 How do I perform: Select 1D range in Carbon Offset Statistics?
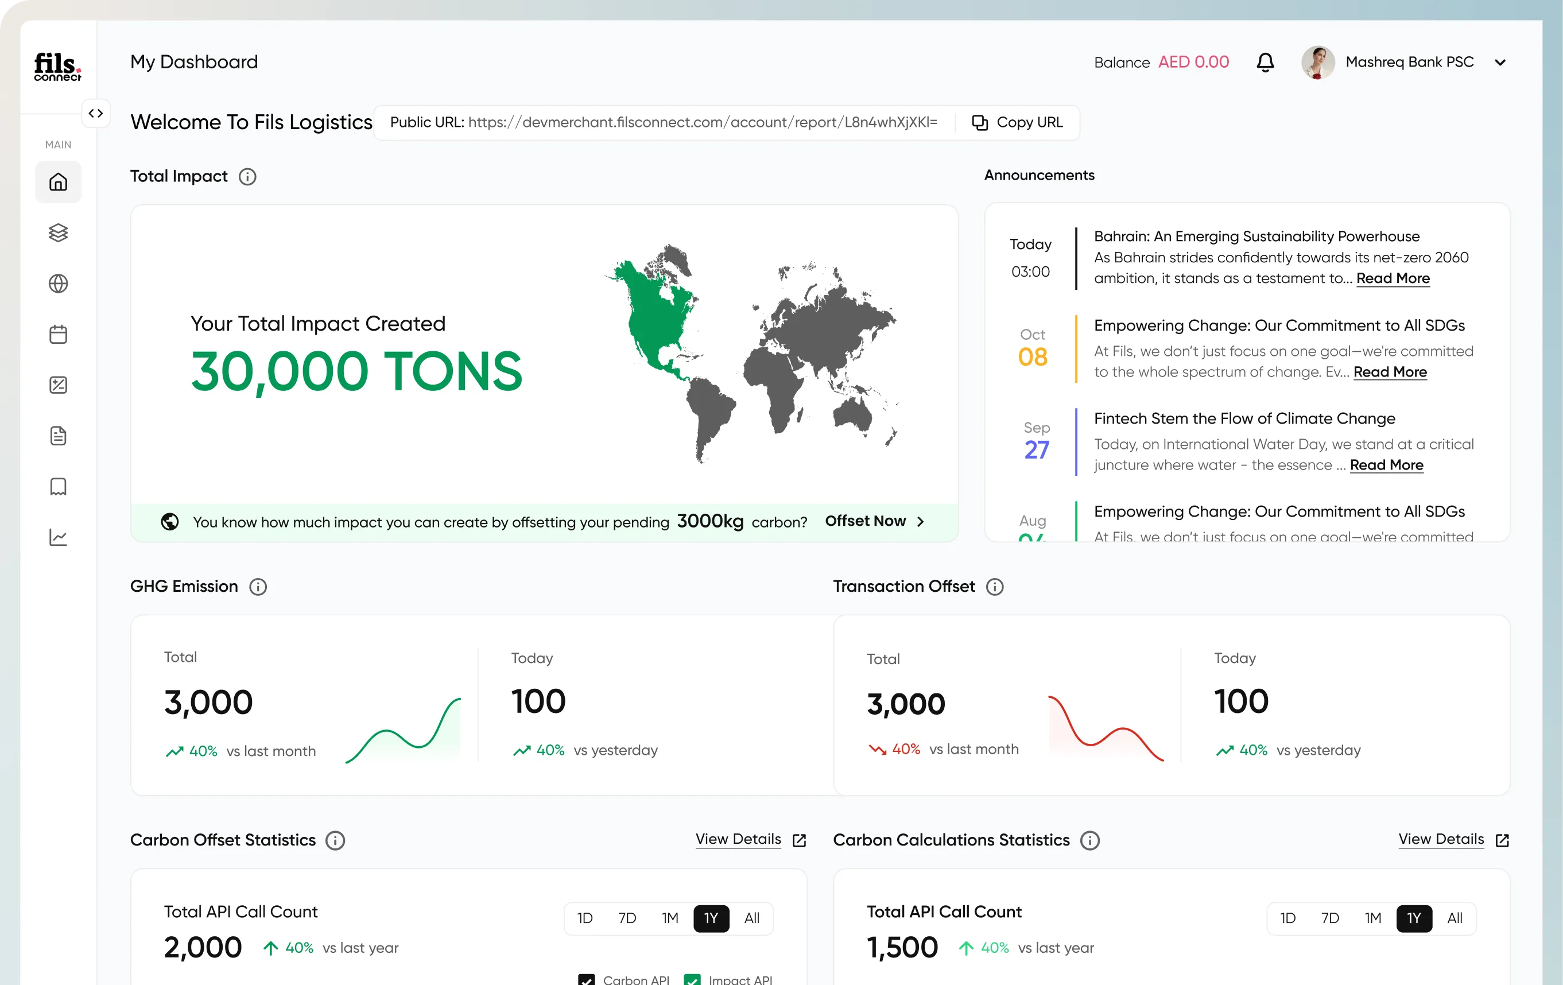(x=585, y=918)
